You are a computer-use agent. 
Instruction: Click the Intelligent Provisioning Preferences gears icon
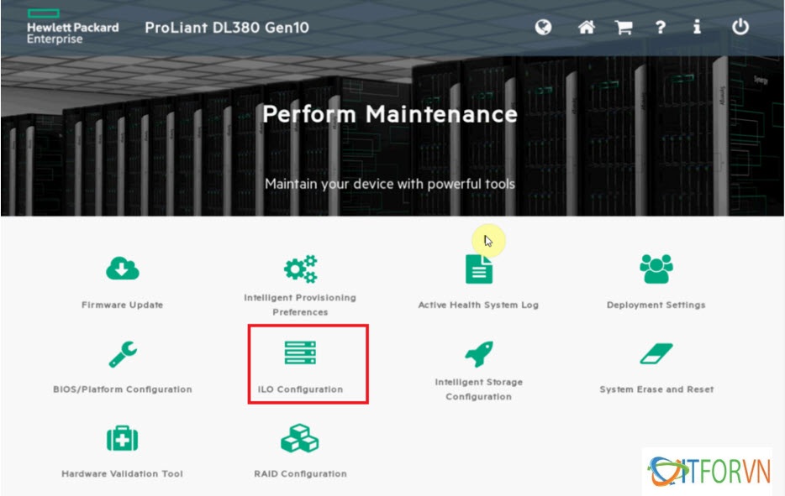pyautogui.click(x=300, y=269)
